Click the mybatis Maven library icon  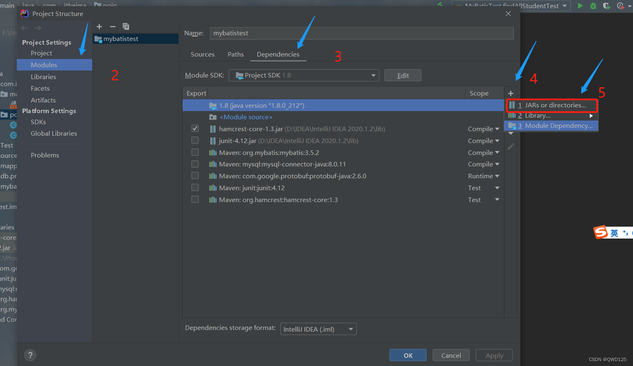(213, 153)
